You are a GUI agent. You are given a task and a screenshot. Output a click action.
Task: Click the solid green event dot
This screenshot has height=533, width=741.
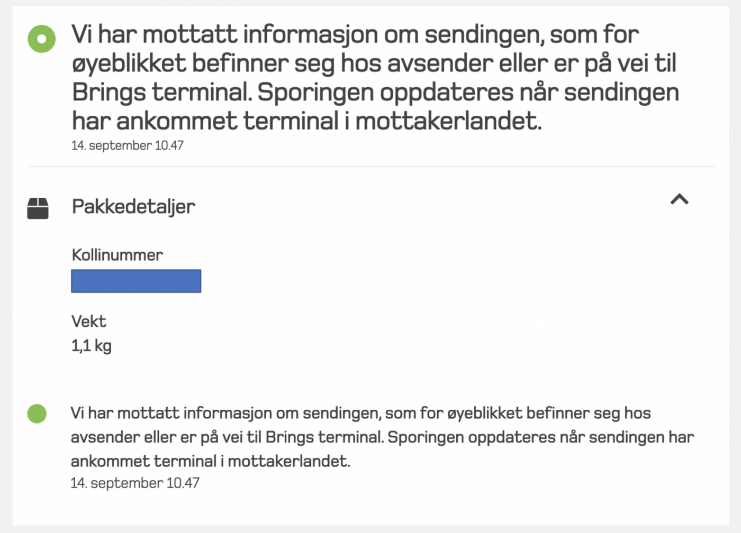(37, 413)
